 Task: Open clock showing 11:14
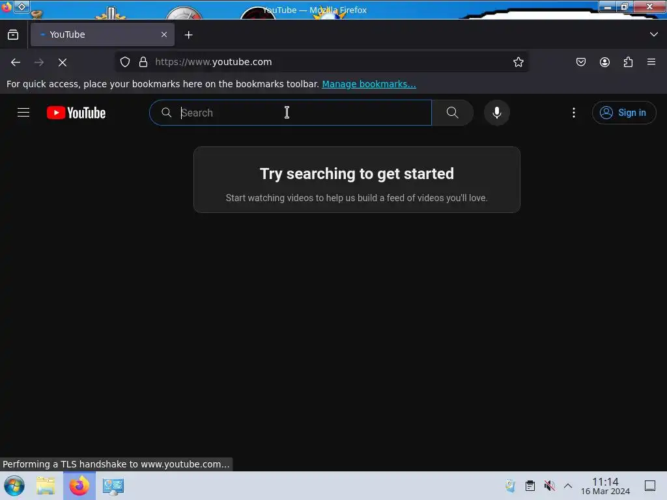605,486
